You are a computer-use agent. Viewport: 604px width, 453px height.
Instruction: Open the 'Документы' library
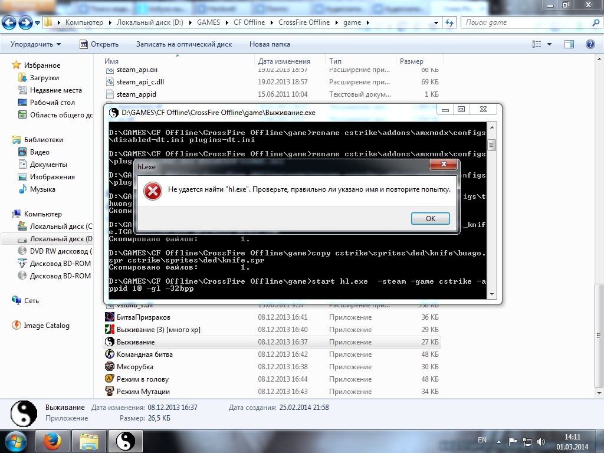pos(48,165)
